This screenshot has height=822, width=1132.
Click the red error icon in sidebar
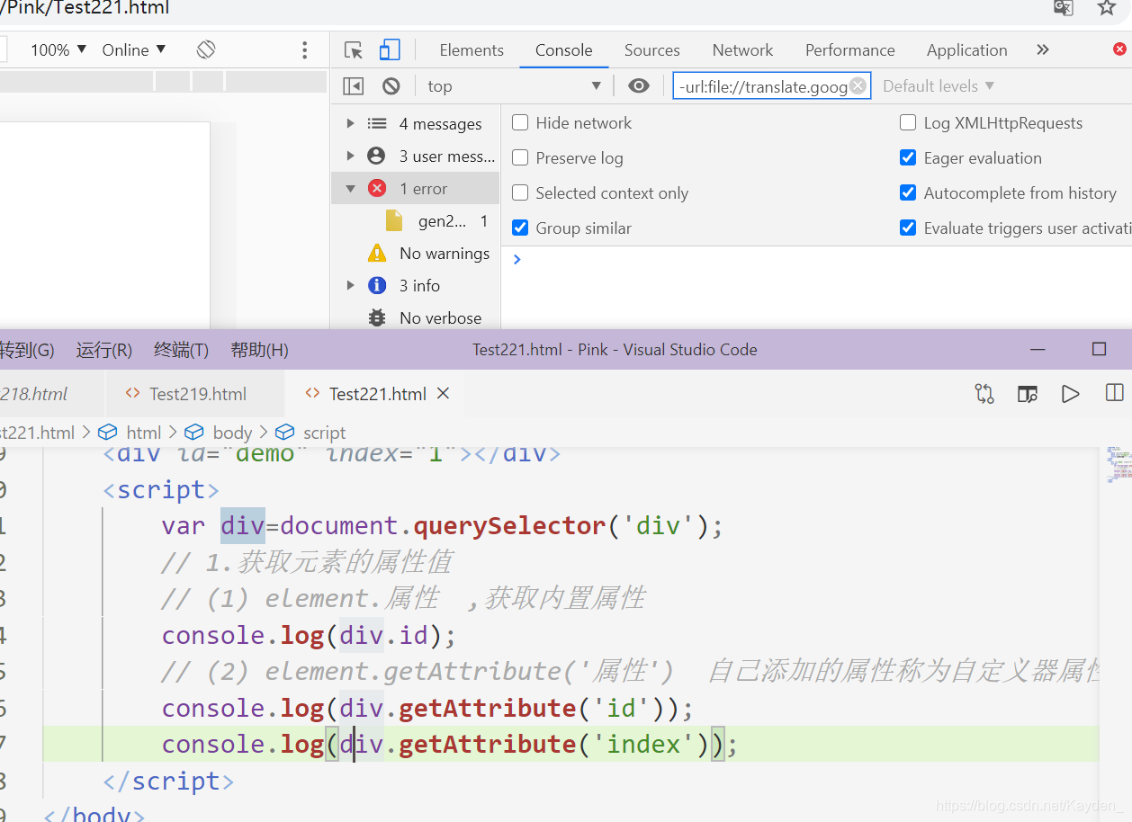(377, 189)
